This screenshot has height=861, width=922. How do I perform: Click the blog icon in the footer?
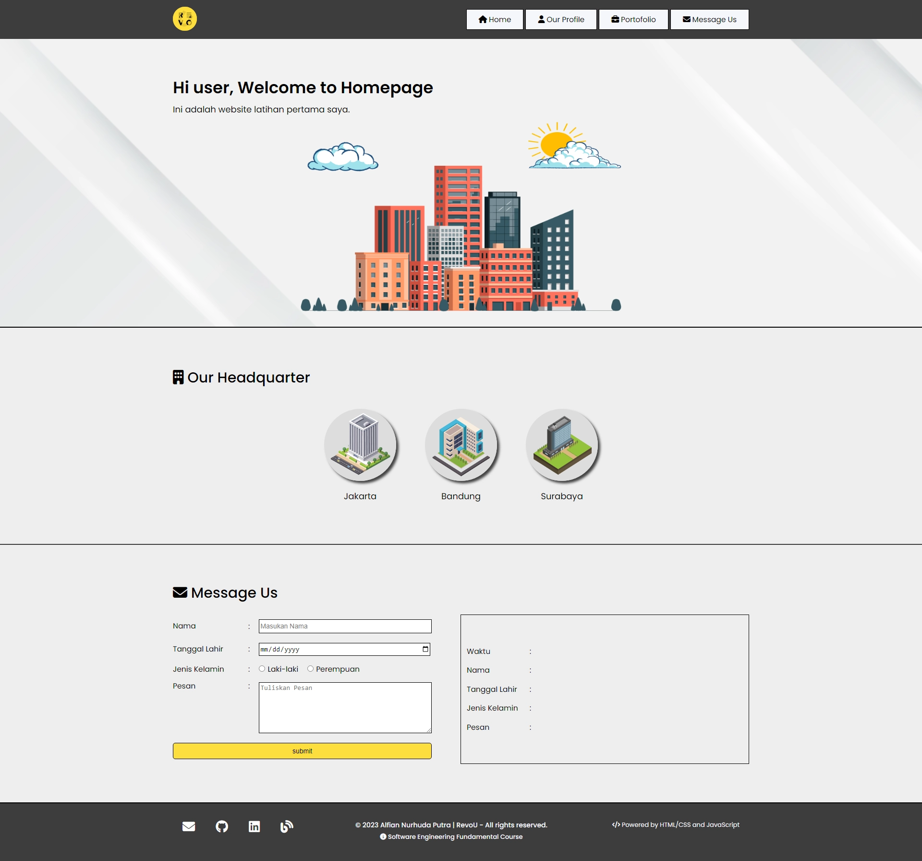287,826
